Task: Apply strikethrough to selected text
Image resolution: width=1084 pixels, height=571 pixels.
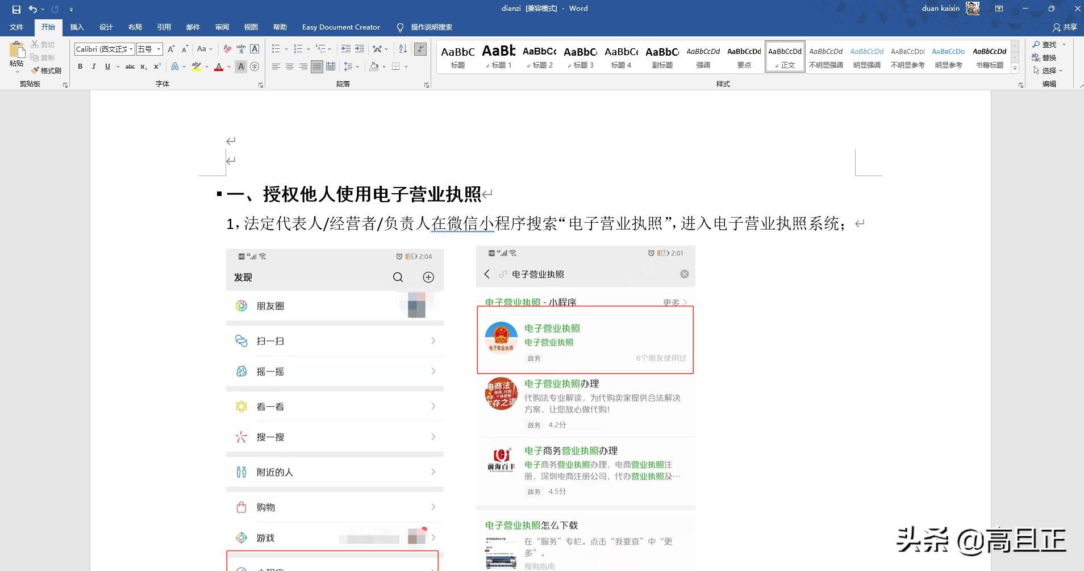Action: coord(131,66)
